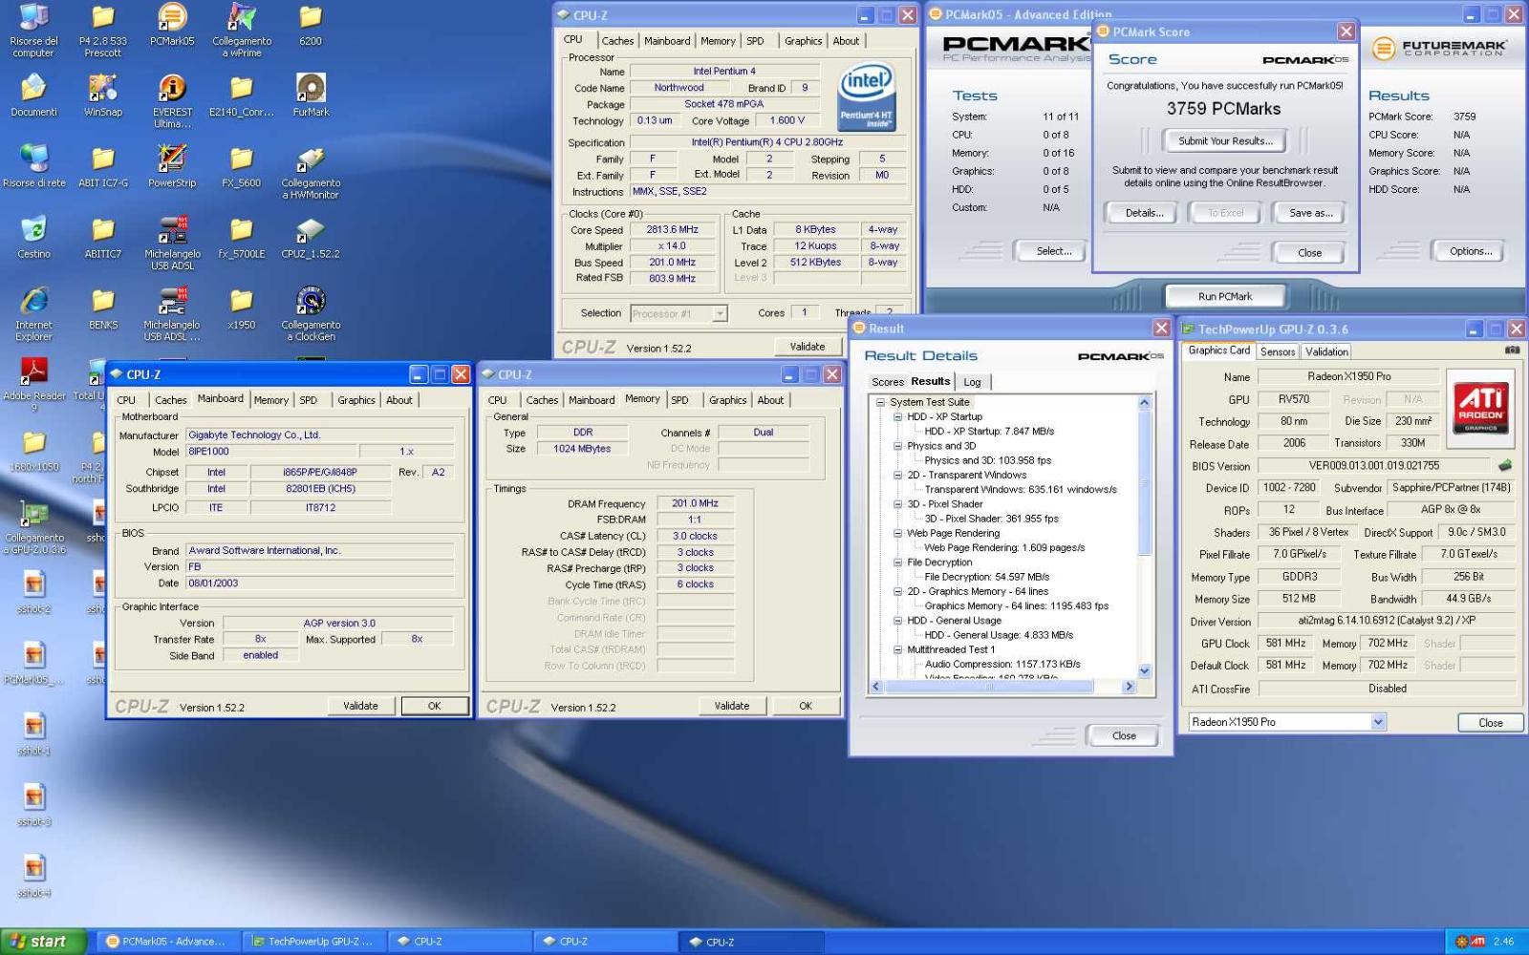Open Graphics tab in CPU-Z Mainboard window
Image resolution: width=1529 pixels, height=955 pixels.
[356, 400]
